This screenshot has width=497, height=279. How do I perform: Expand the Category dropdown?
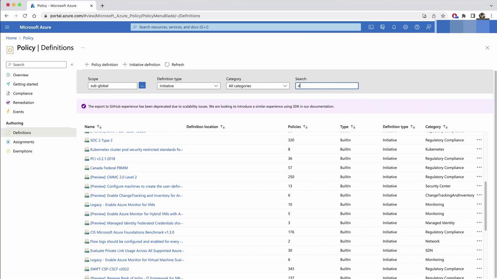pyautogui.click(x=257, y=86)
